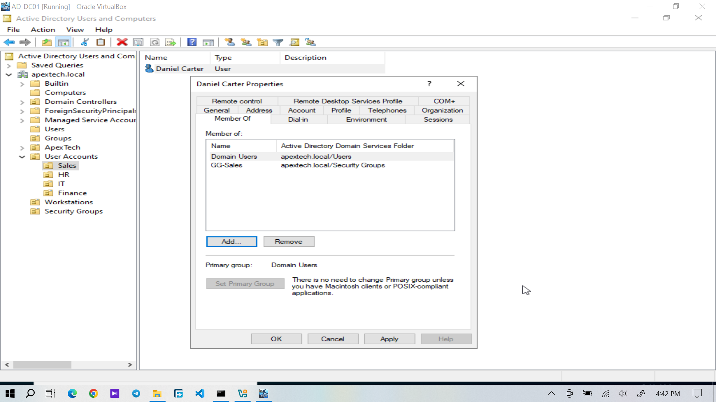Create a new group with toolbar icon
The width and height of the screenshot is (716, 402).
(x=246, y=42)
